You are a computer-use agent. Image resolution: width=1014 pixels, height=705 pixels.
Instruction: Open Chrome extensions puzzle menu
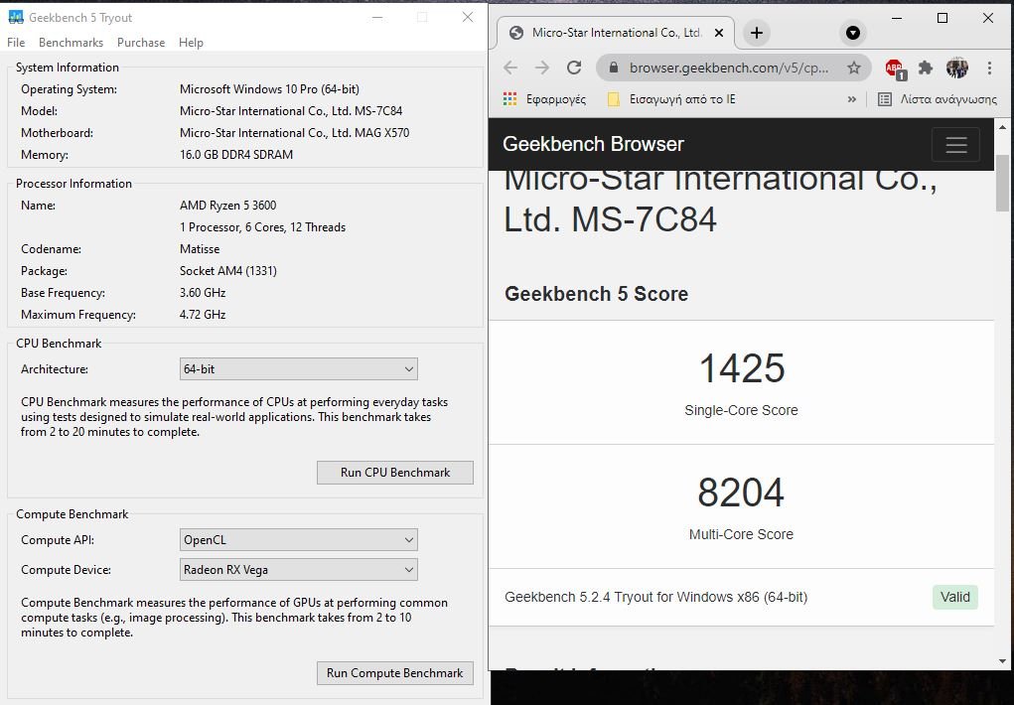(x=926, y=68)
